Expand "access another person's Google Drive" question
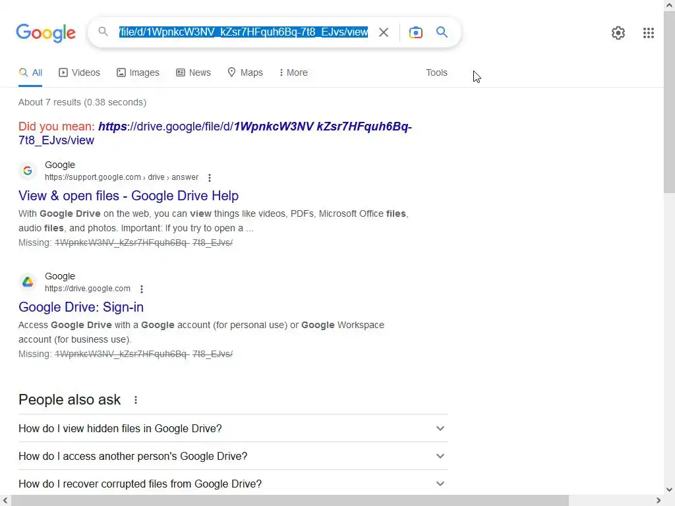Screen dimensions: 675x506 coord(440,456)
